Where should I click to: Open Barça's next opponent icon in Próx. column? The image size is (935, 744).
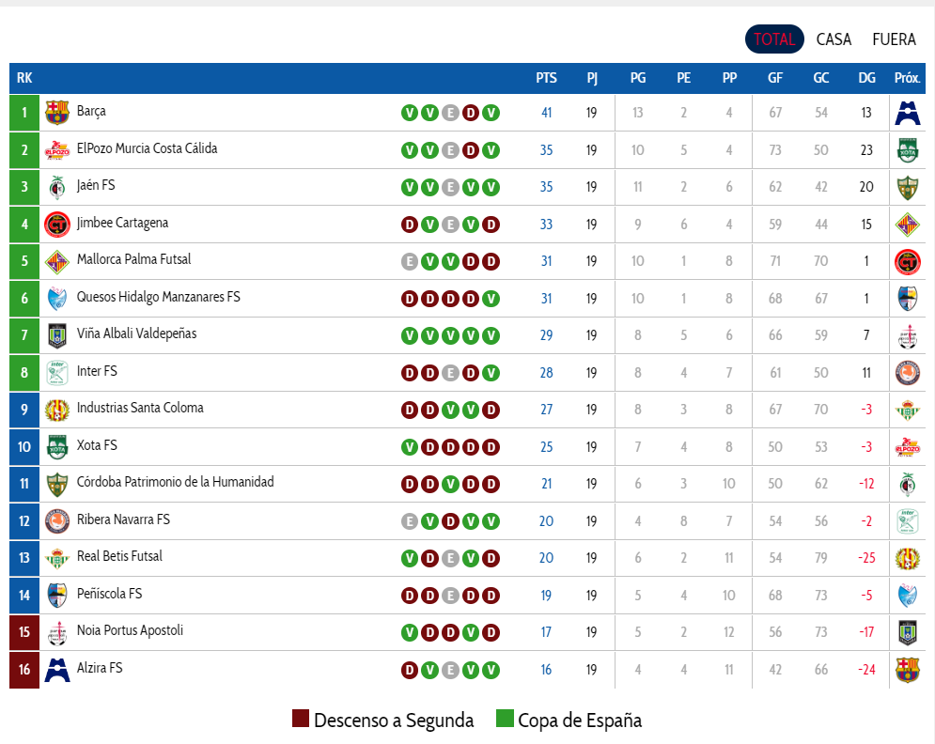click(907, 112)
